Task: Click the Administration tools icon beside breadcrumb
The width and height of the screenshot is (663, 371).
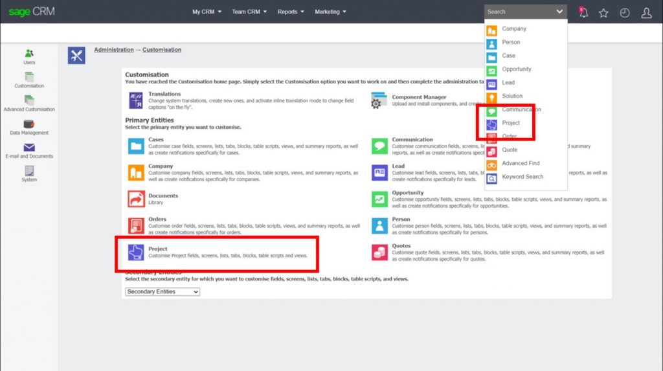Action: tap(76, 56)
